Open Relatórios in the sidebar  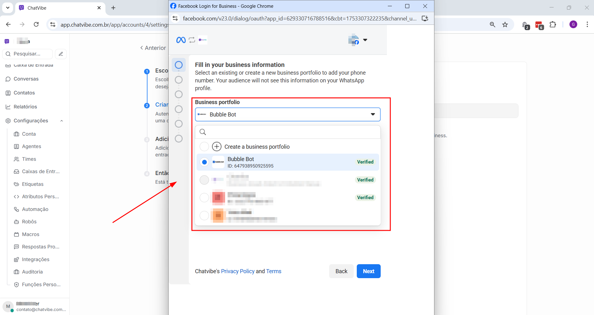(25, 107)
